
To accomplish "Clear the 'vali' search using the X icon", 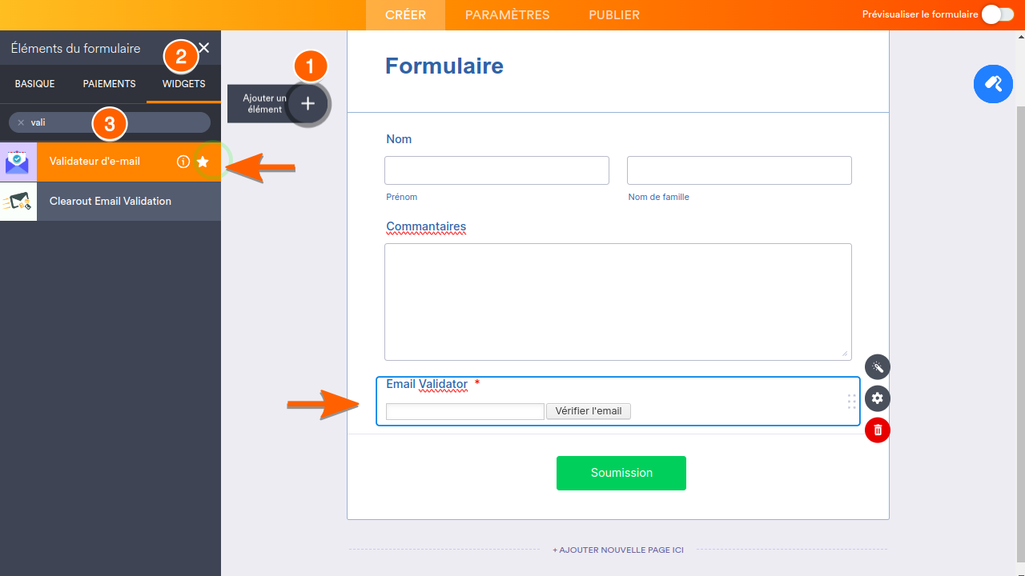I will click(x=20, y=122).
